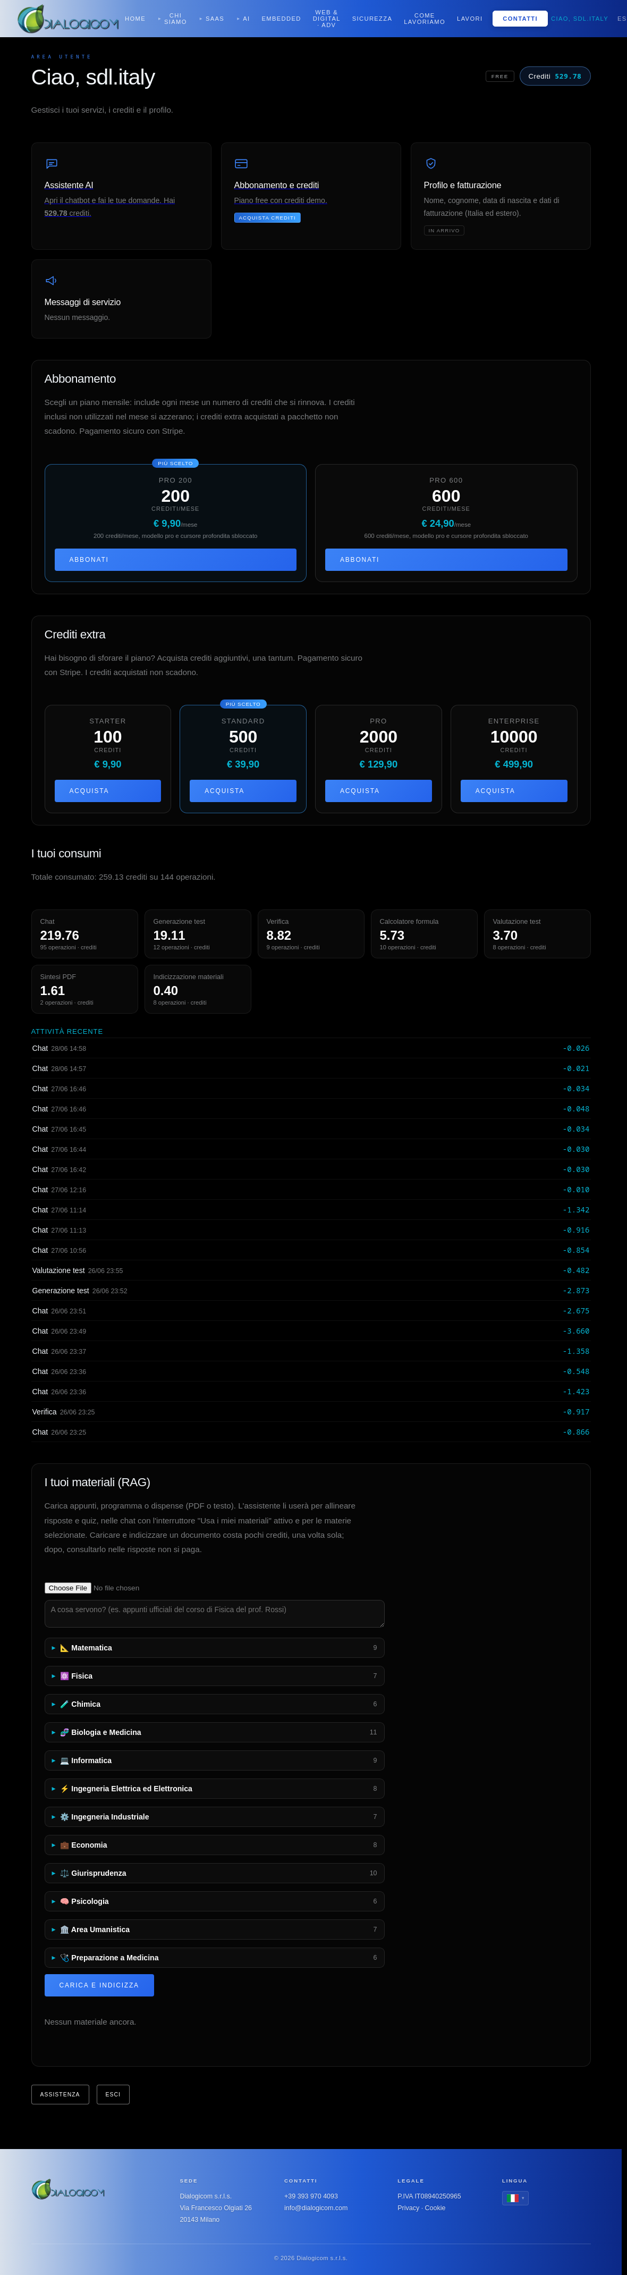Click the Privacy link in the footer
The image size is (627, 2275).
click(409, 2208)
